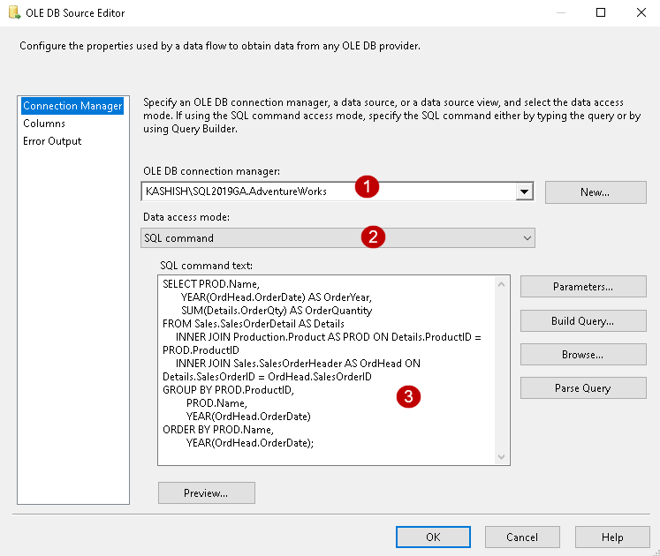Click the red number 1 marker
Screen dimensions: 660x556
368,187
